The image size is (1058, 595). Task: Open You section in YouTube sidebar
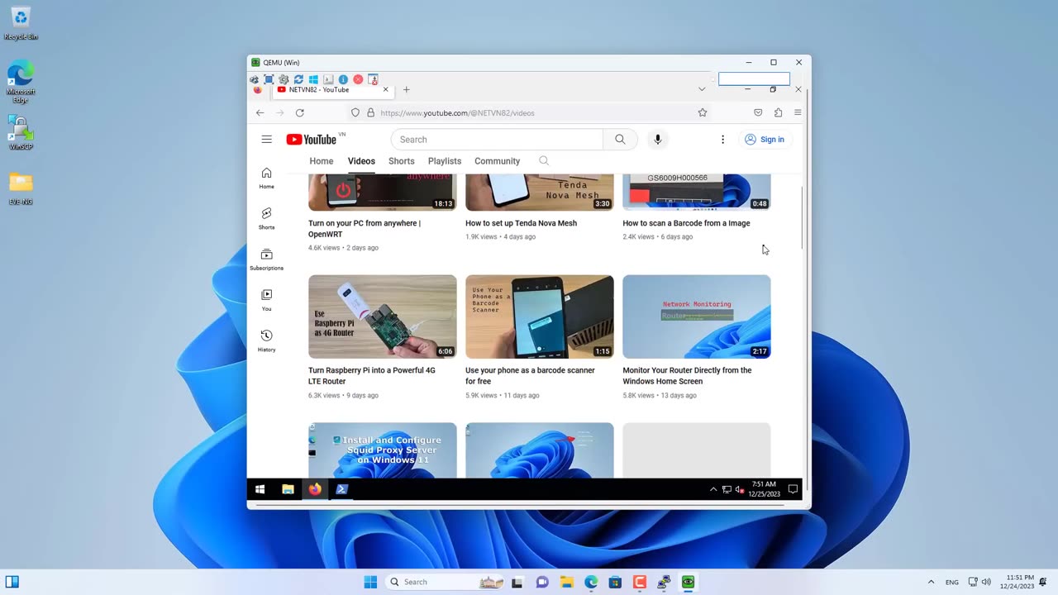click(266, 300)
